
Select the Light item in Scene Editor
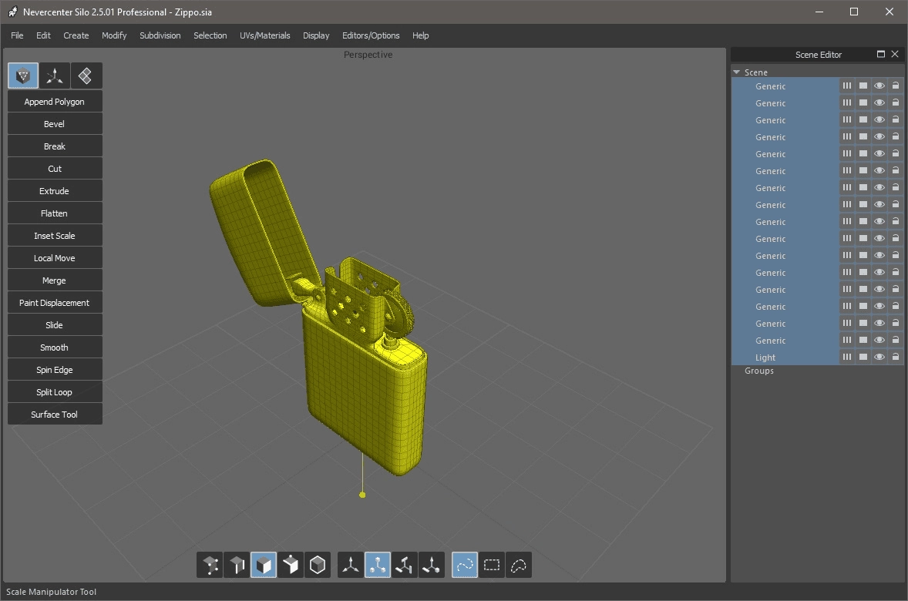pyautogui.click(x=765, y=358)
